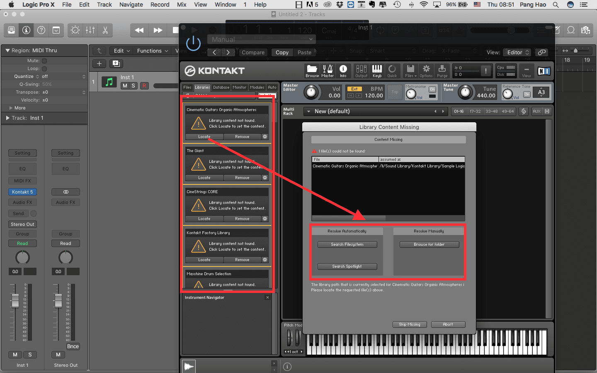Switch to the Kontakt Files tab
The image size is (597, 373).
tap(187, 87)
